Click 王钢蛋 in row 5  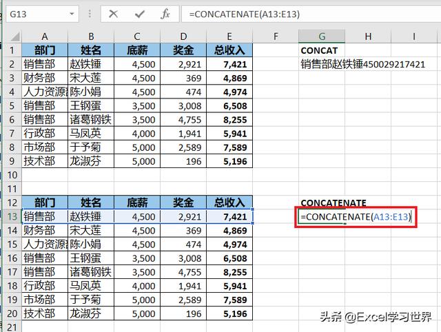(x=91, y=105)
